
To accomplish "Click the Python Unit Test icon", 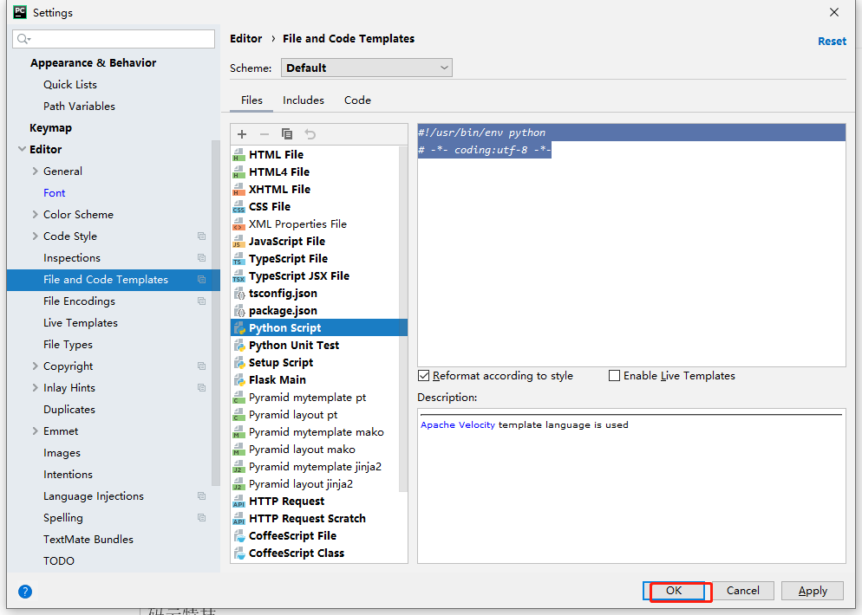I will pos(238,346).
